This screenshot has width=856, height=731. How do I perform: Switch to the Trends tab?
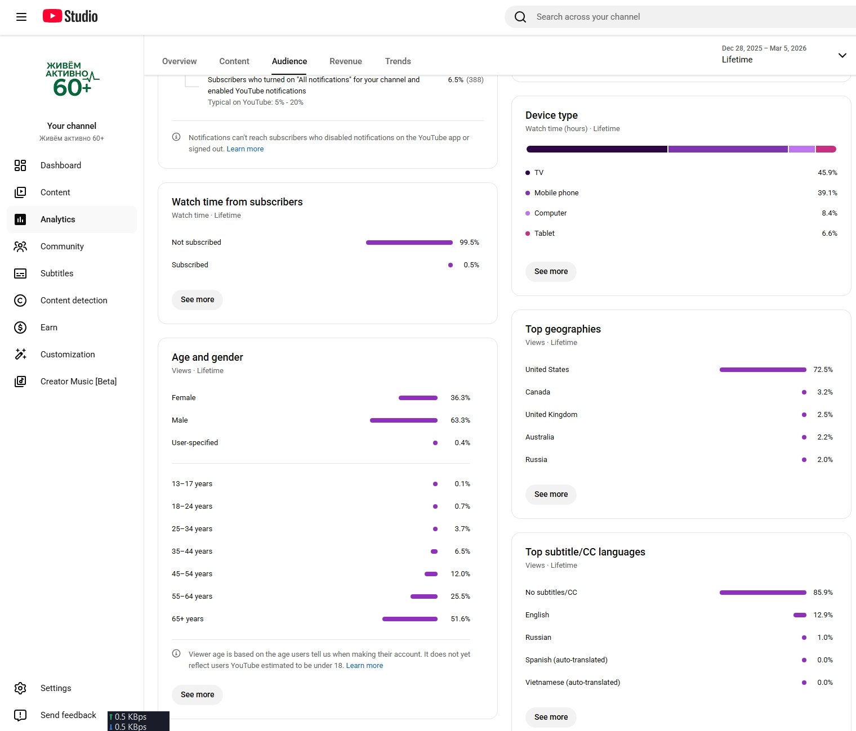click(398, 61)
